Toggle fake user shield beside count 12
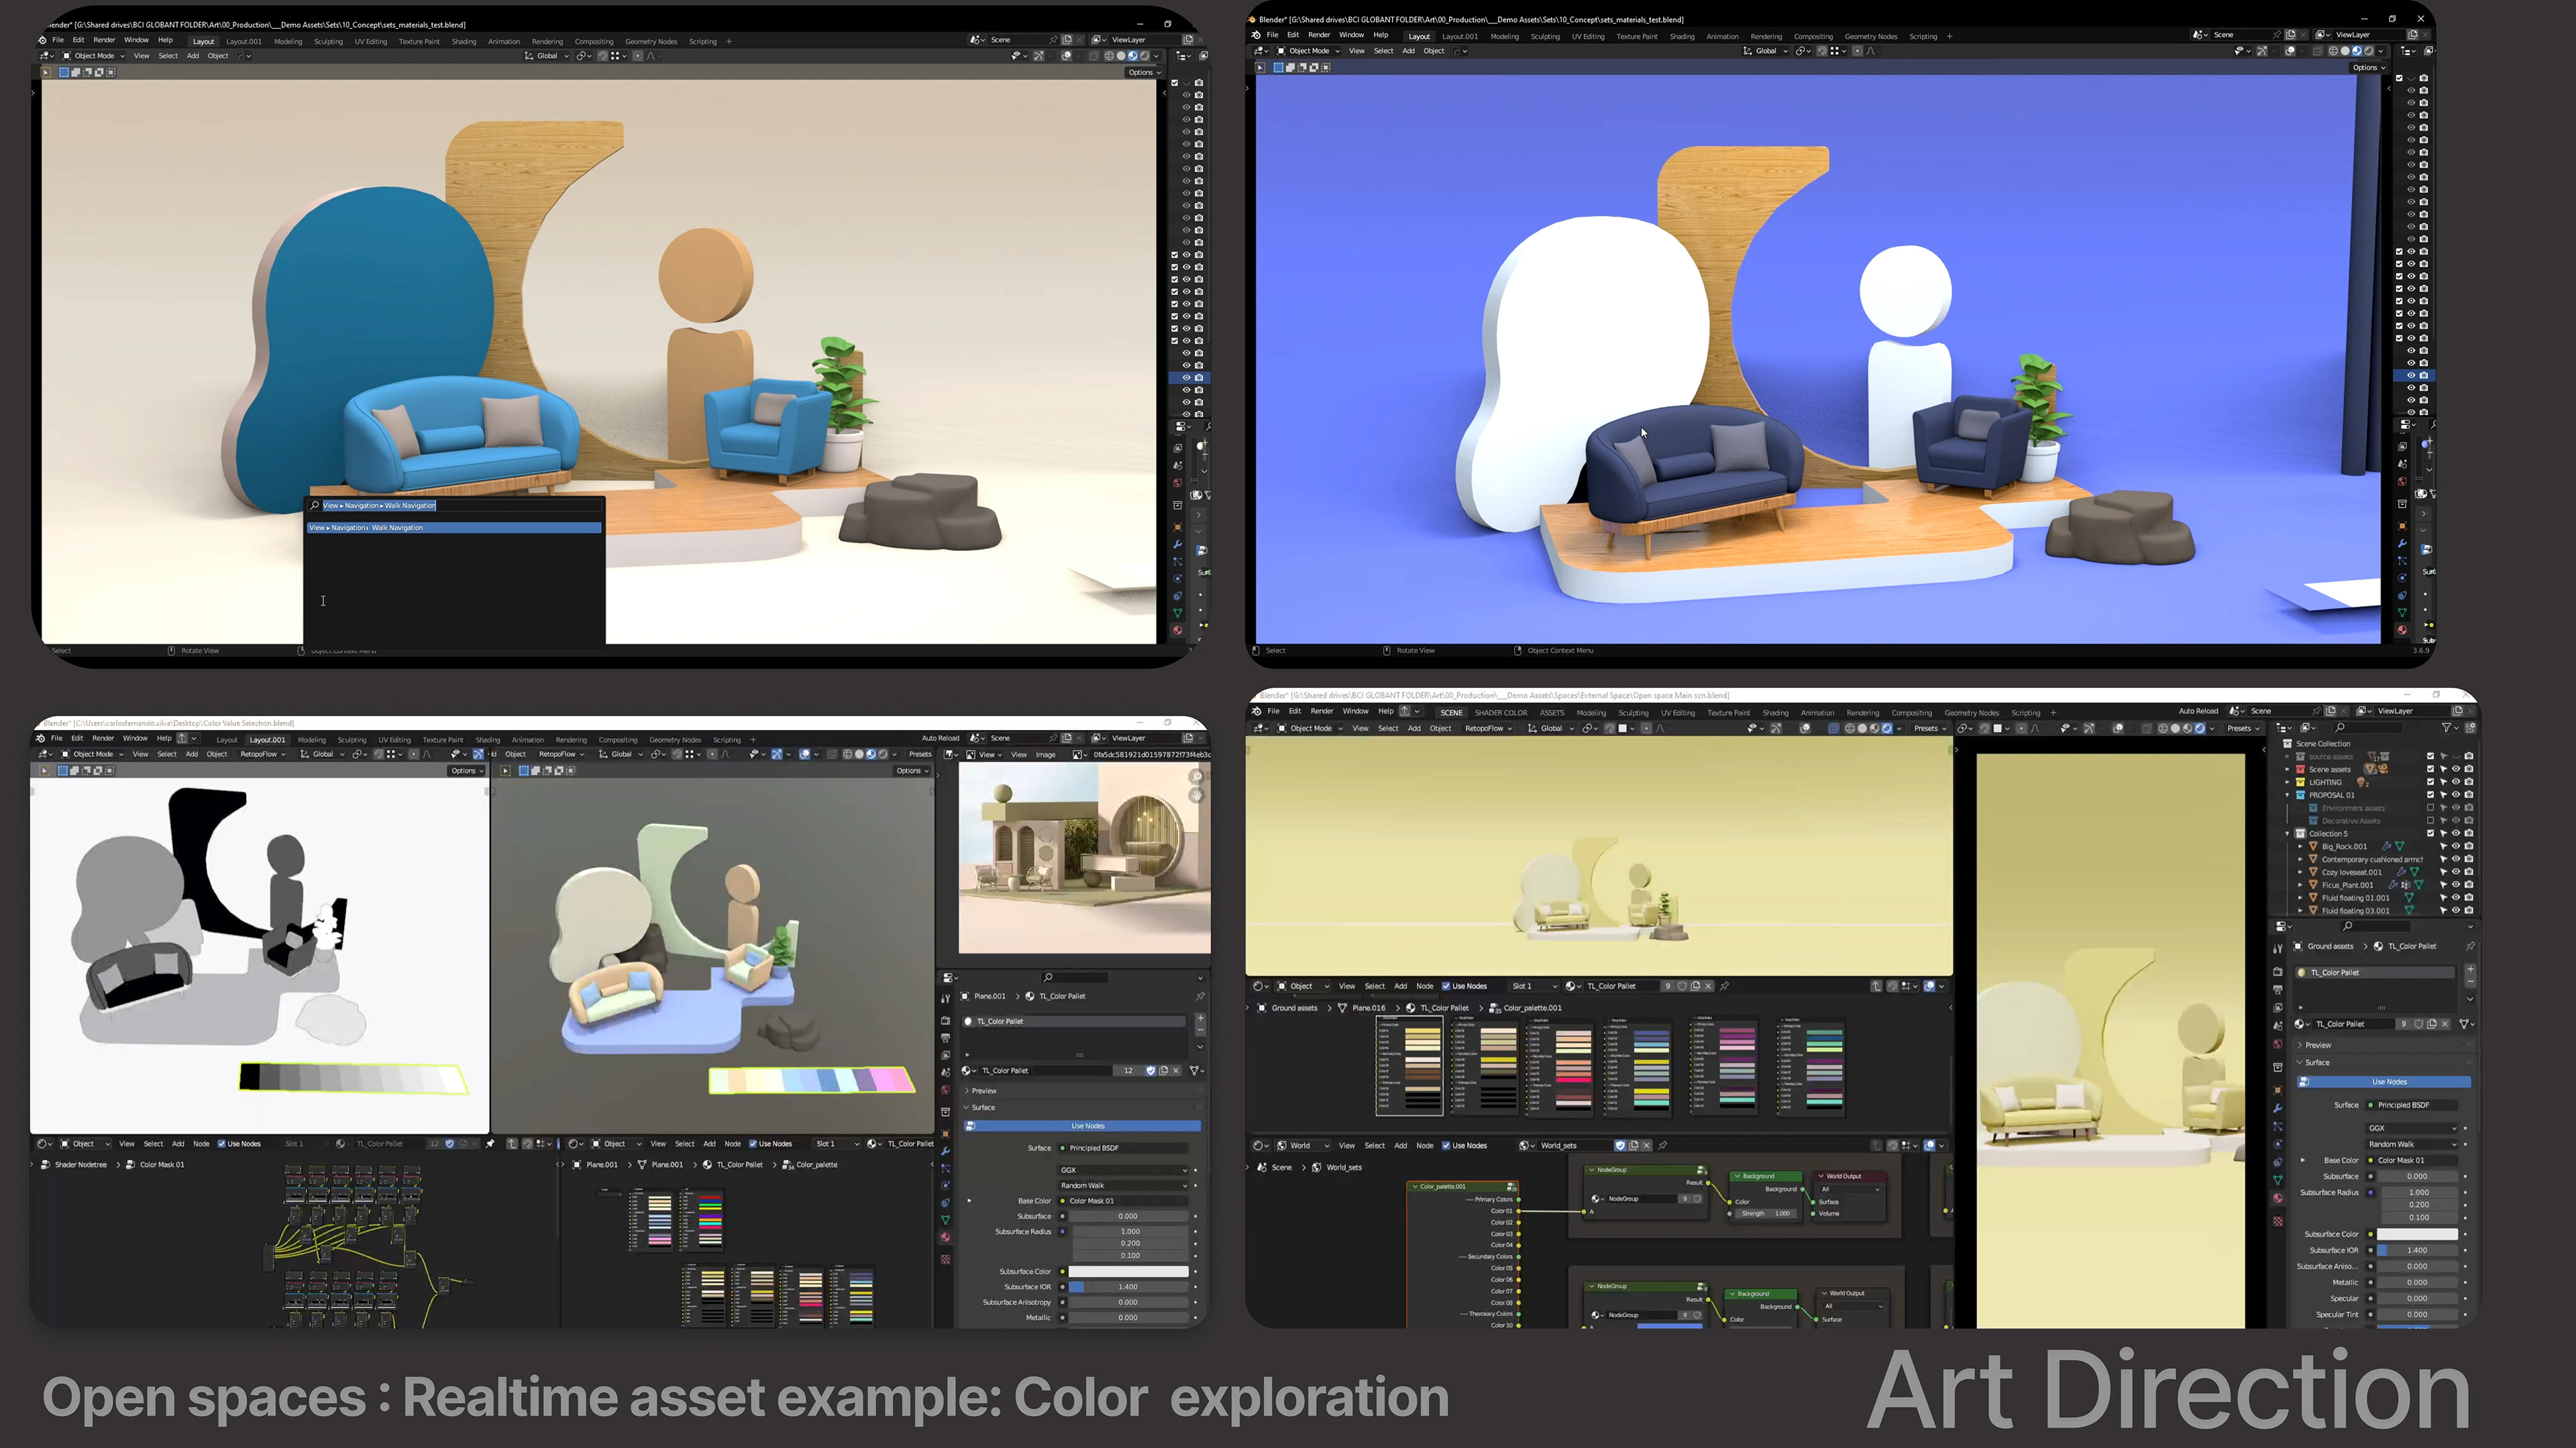 pyautogui.click(x=1150, y=1071)
